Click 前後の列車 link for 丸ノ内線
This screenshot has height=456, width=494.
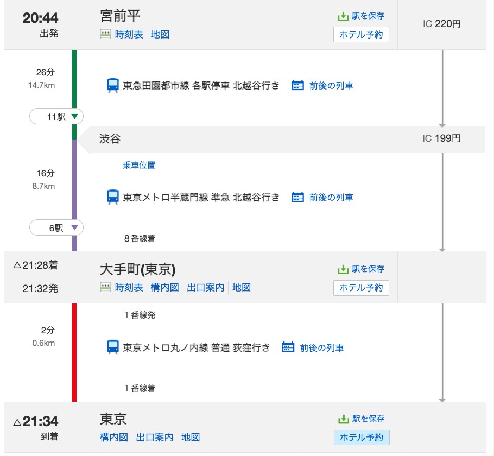click(x=322, y=347)
